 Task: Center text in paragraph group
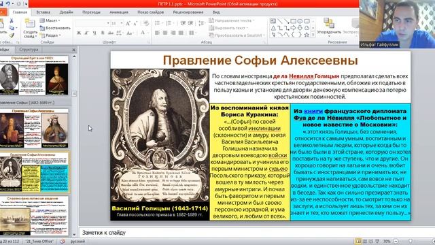tap(165, 33)
